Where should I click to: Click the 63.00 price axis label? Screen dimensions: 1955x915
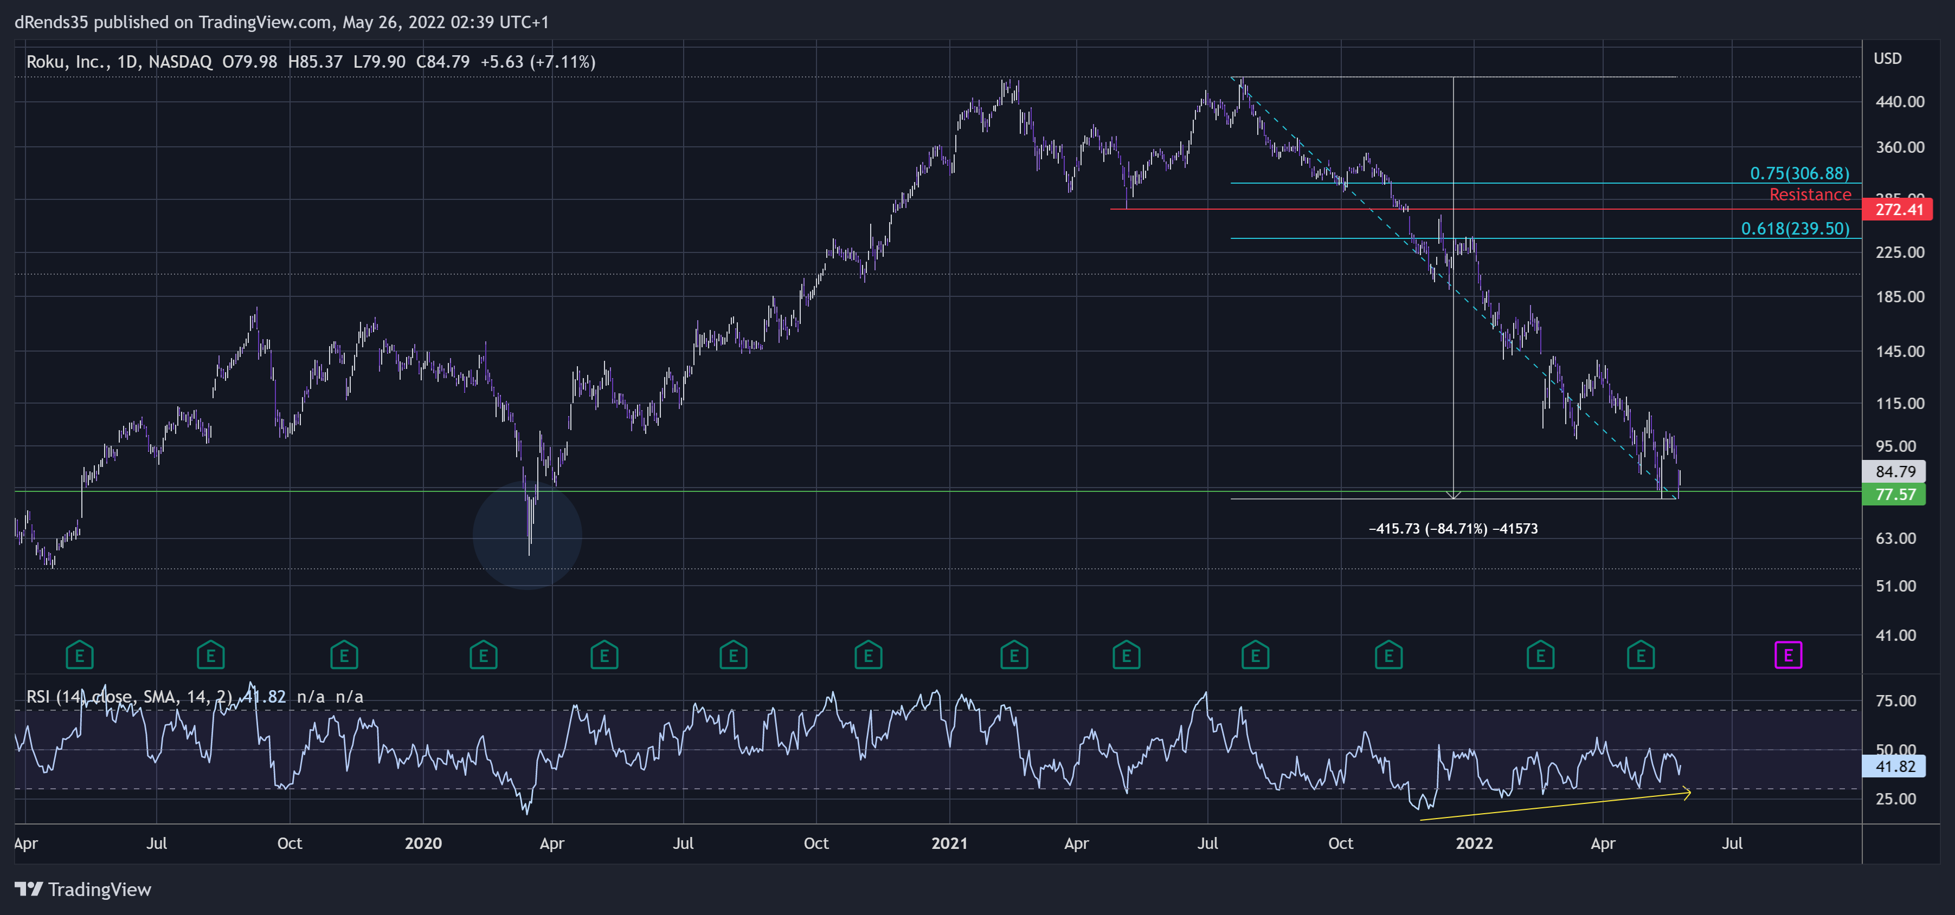(x=1896, y=538)
